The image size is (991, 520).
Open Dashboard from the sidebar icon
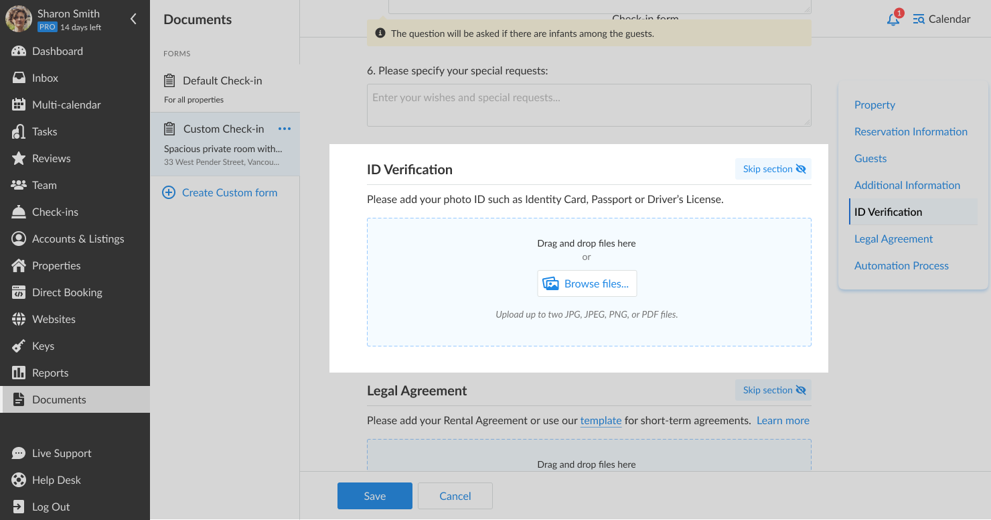19,51
